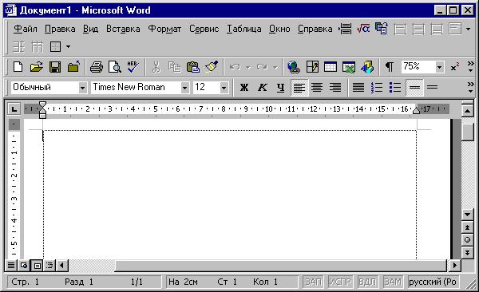Open the border style dropdown arrow

(x=68, y=47)
